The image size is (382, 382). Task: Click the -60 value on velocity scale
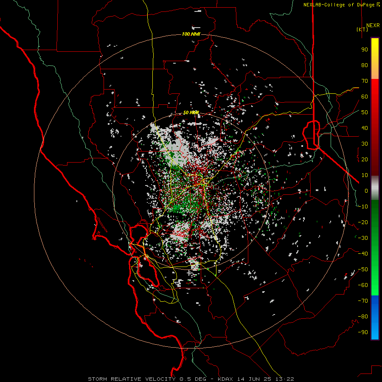[363, 285]
